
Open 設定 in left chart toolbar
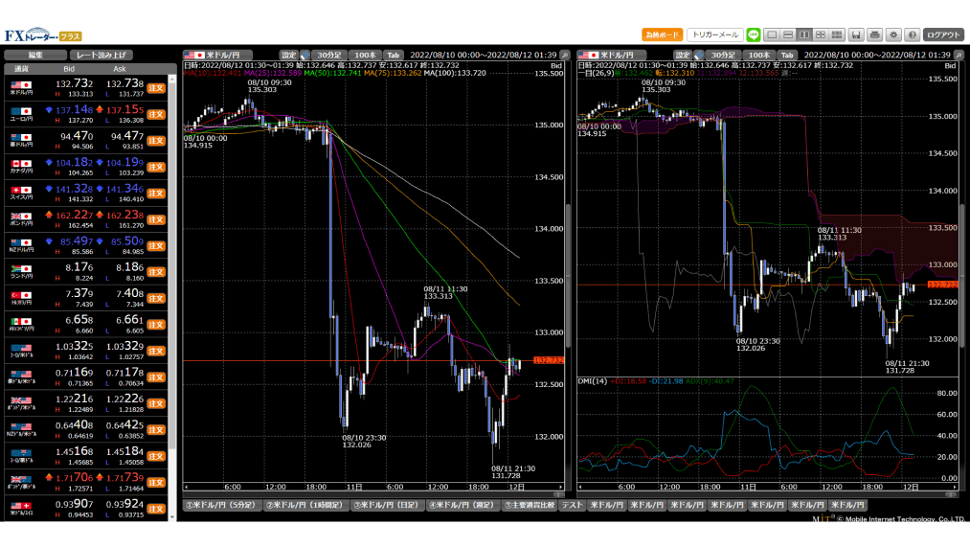[x=288, y=56]
